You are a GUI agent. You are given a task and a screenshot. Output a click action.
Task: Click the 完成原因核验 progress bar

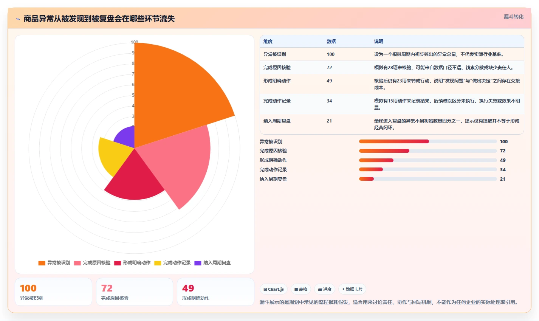tap(428, 151)
